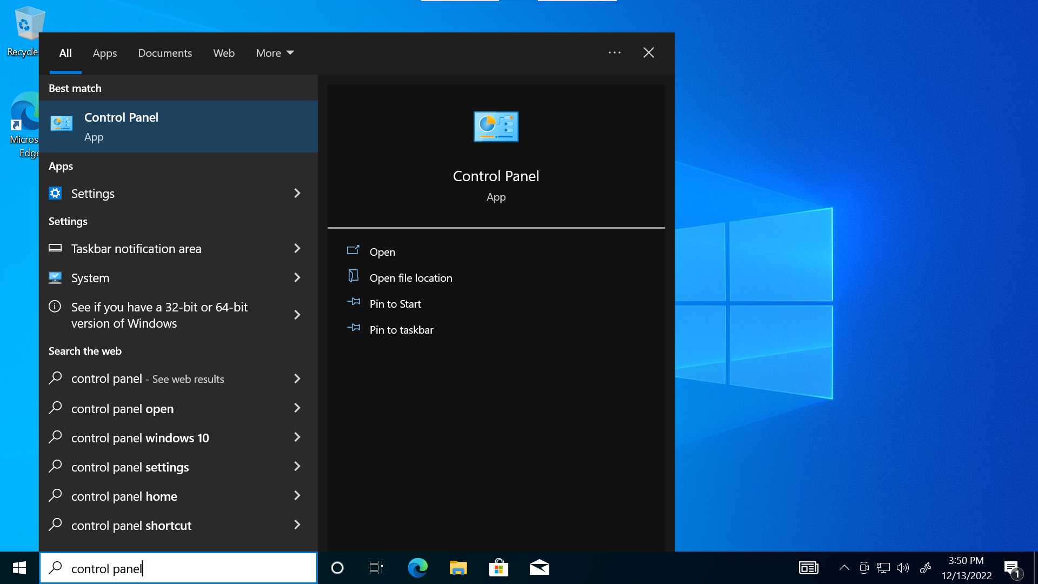
Task: Click Open file location action
Action: pyautogui.click(x=411, y=278)
